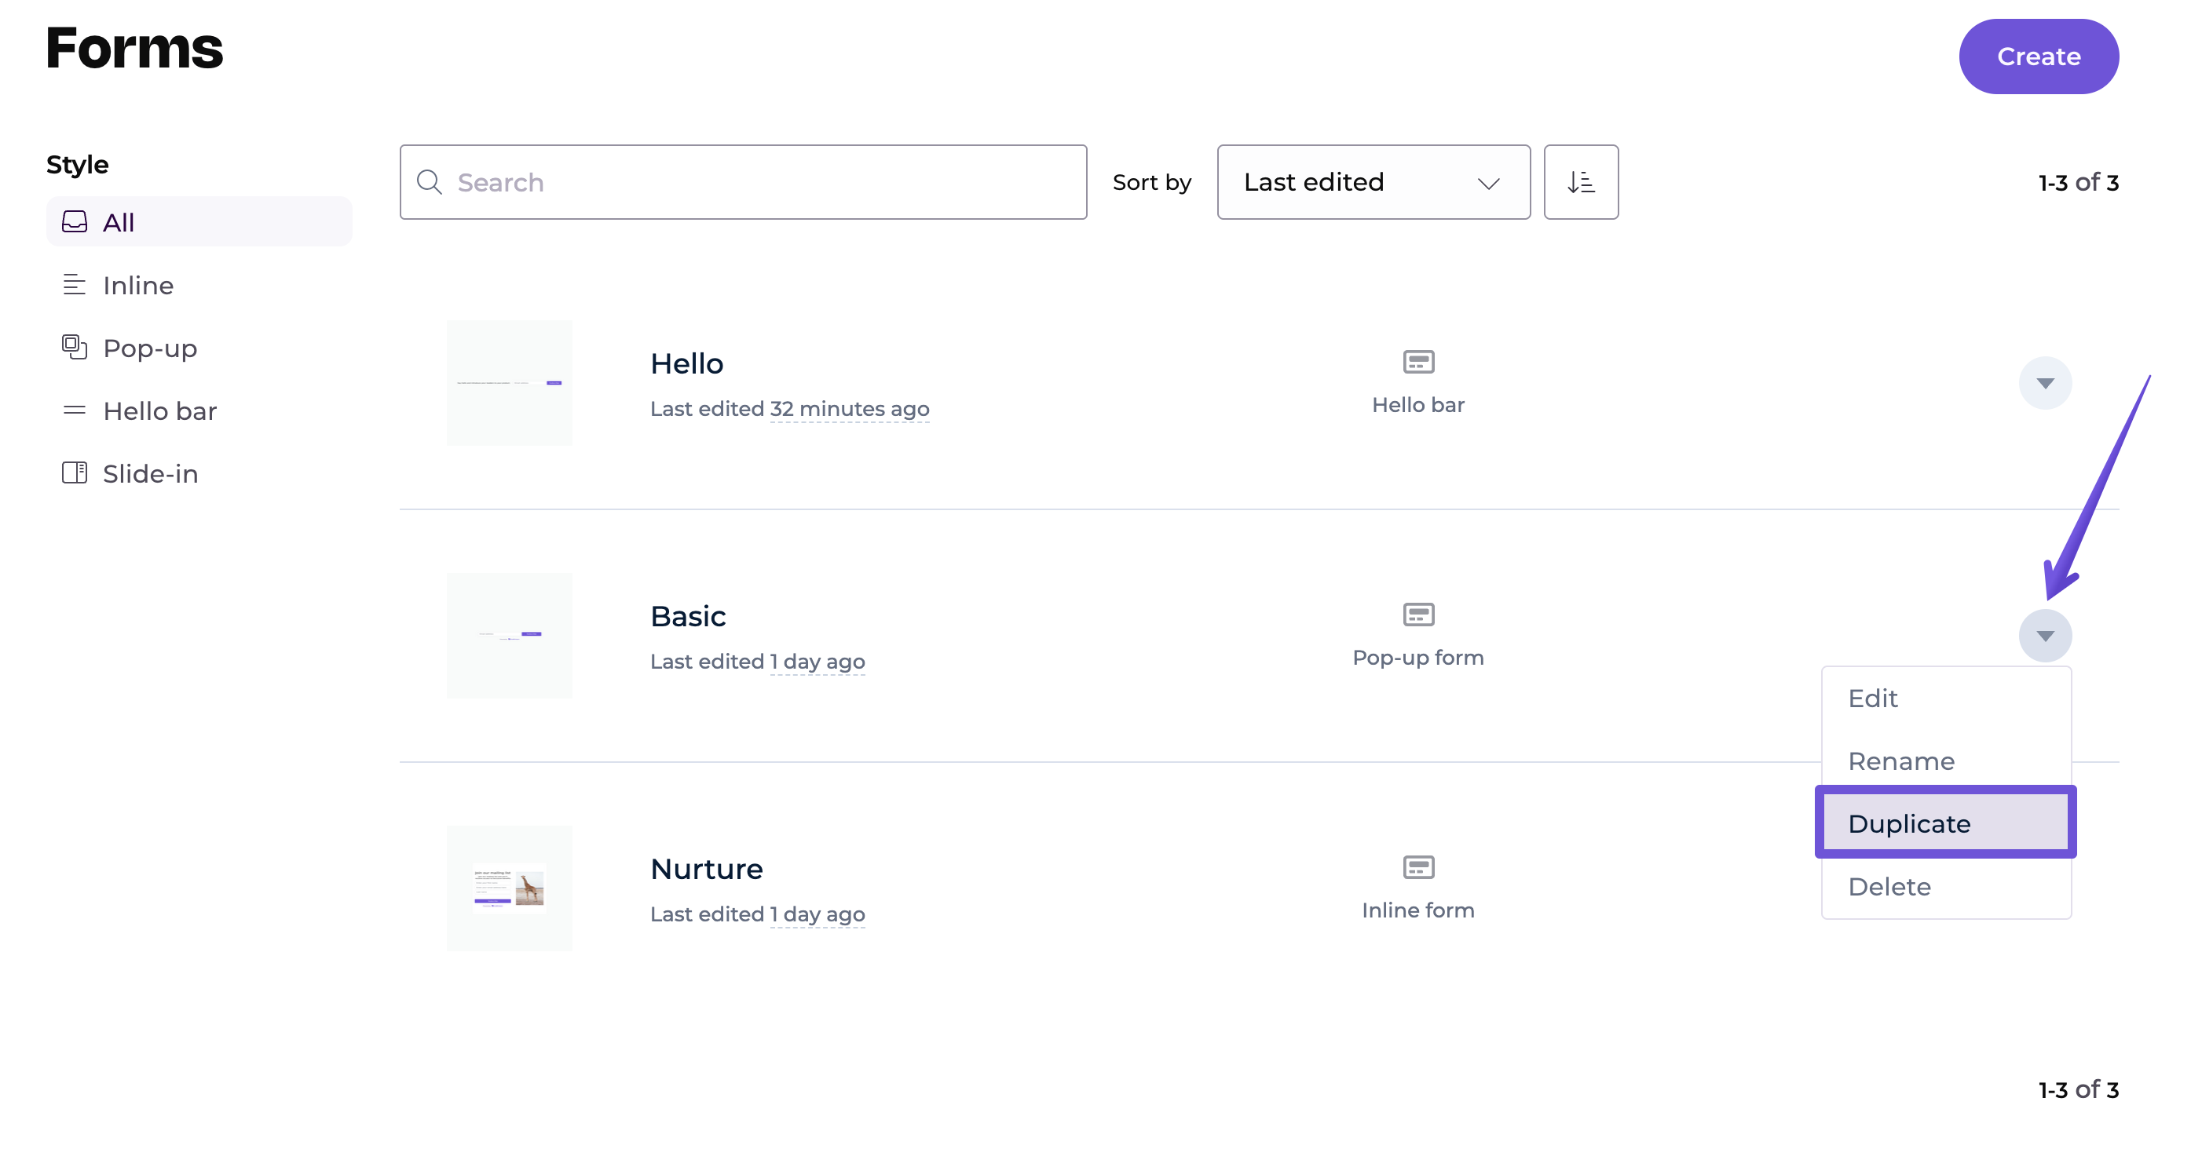The image size is (2191, 1149).
Task: Show only Hello bar style forms
Action: click(159, 410)
